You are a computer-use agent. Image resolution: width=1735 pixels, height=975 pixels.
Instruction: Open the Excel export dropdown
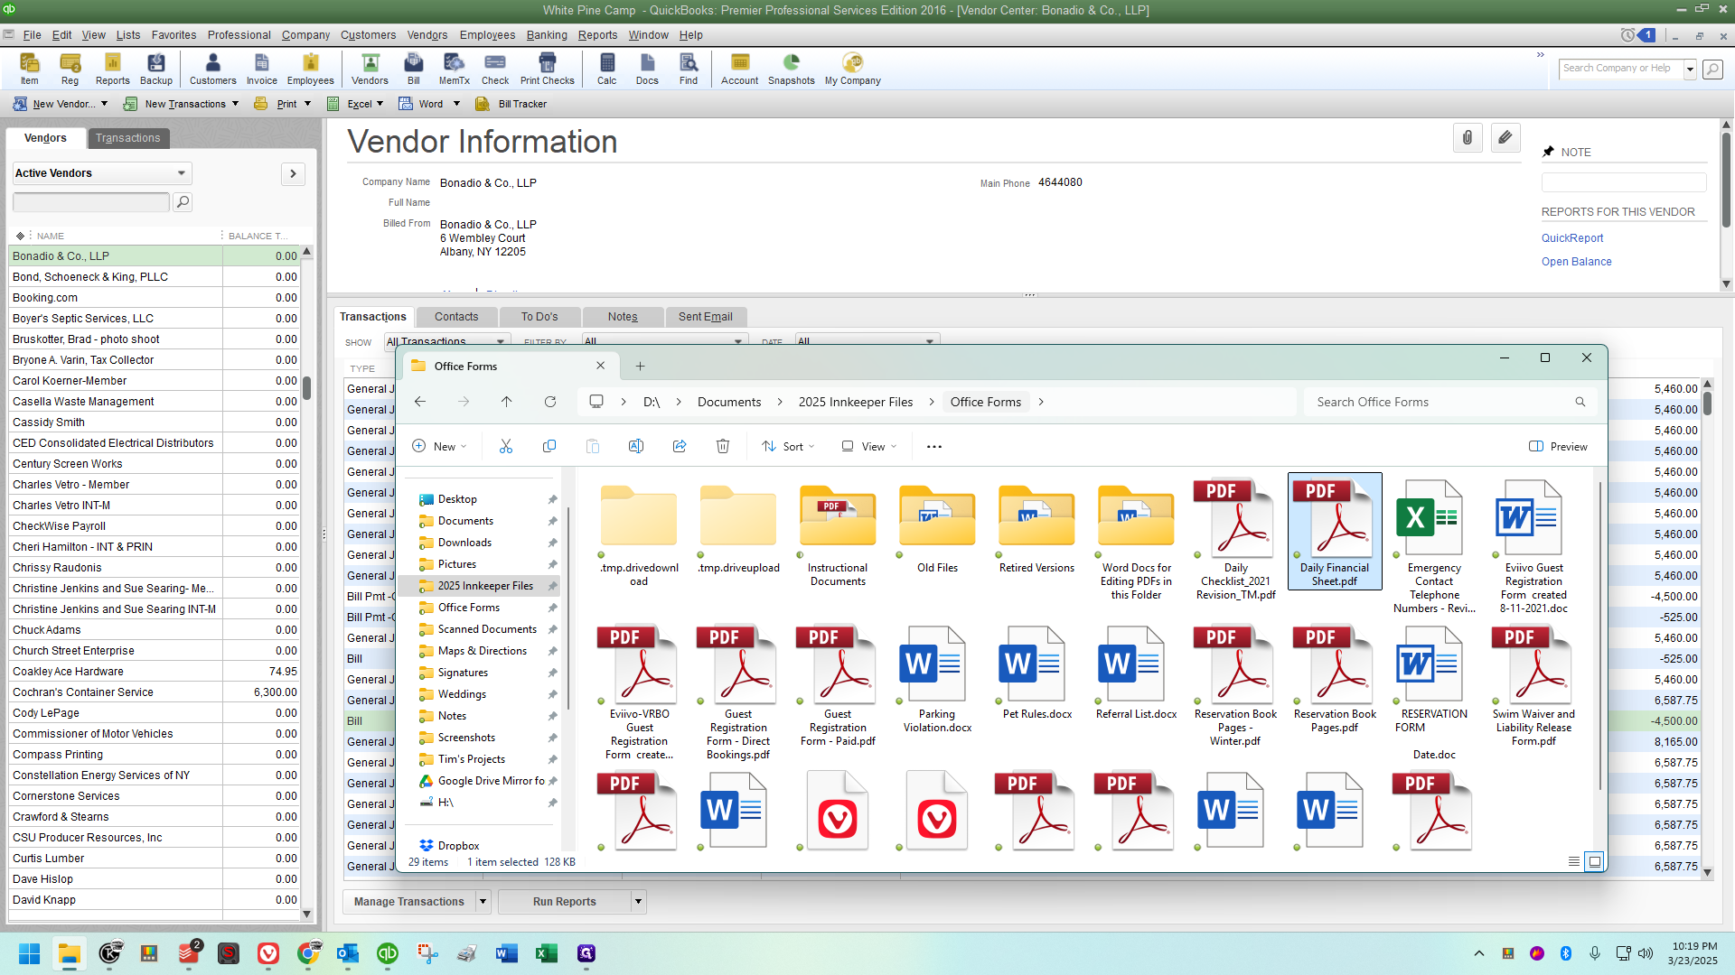click(380, 104)
